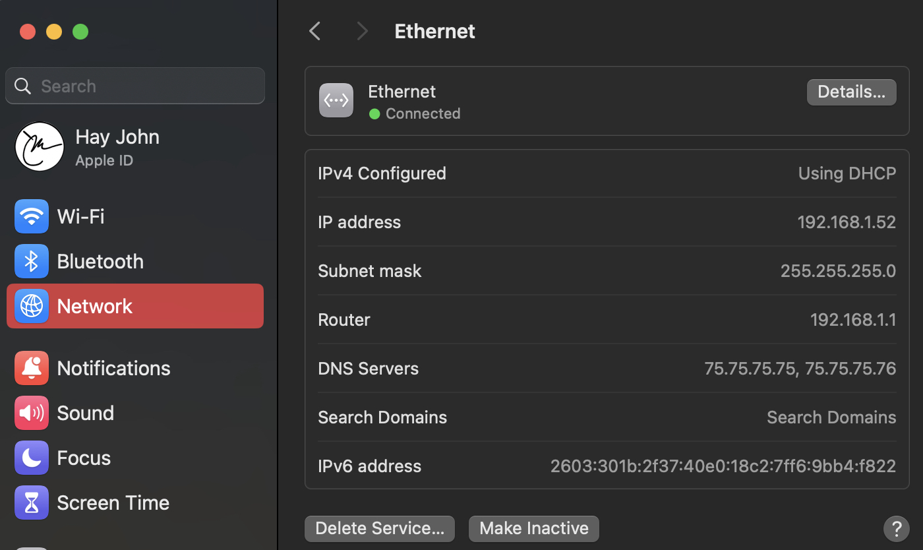Click the Hay John profile avatar
Screen dimensions: 923x550
[x=40, y=146]
